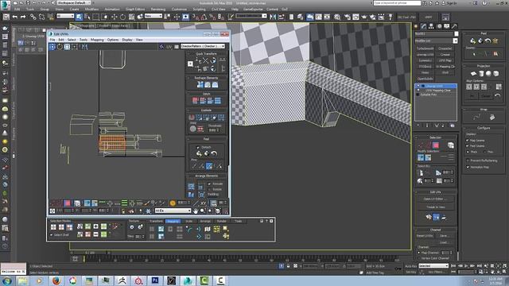Image resolution: width=509 pixels, height=286 pixels.
Task: Click the planar projection icon in Projection rollout
Action: pyautogui.click(x=473, y=74)
